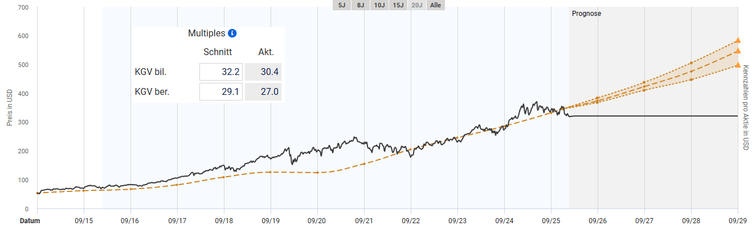Show the 15J time range
The height and width of the screenshot is (230, 752).
[398, 5]
